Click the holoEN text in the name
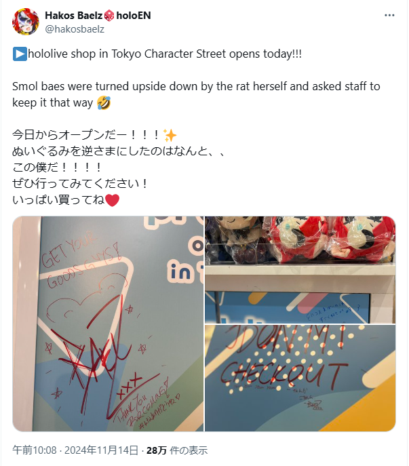This screenshot has width=409, height=466. pyautogui.click(x=134, y=16)
